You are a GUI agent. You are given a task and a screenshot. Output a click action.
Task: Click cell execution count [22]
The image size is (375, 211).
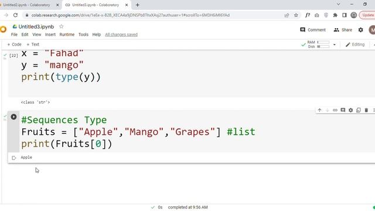pos(13,56)
